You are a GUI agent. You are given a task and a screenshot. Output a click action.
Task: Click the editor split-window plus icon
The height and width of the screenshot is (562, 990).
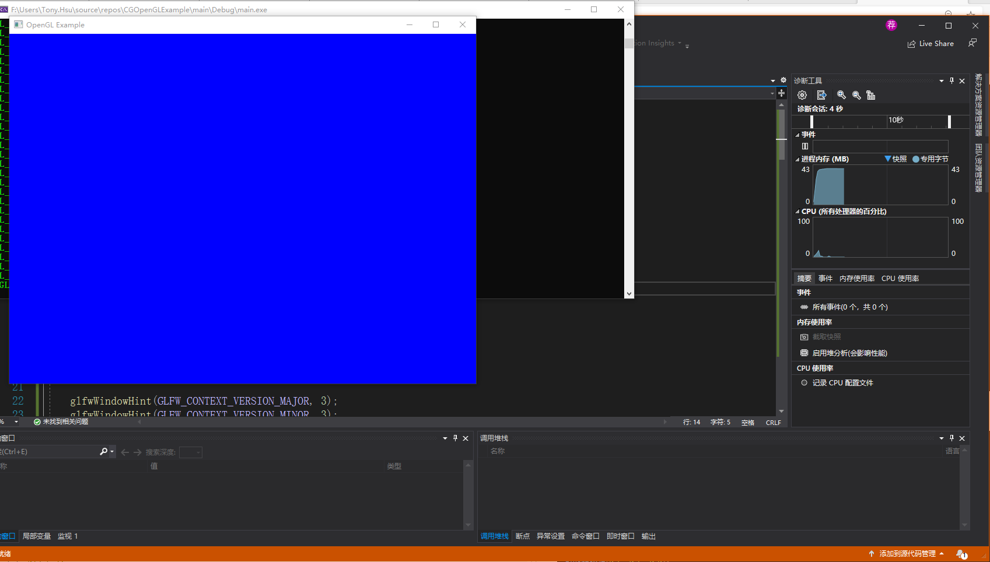coord(782,93)
